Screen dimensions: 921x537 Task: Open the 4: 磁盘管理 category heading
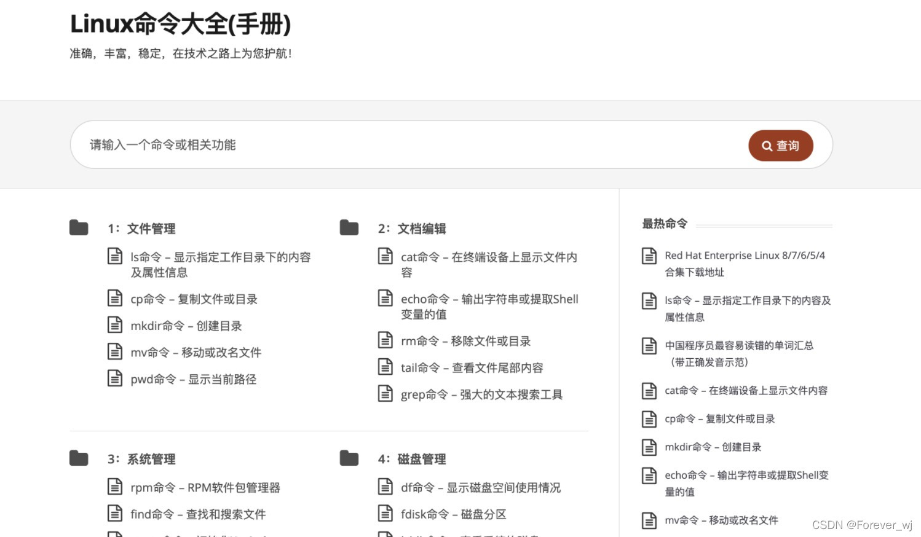[412, 459]
